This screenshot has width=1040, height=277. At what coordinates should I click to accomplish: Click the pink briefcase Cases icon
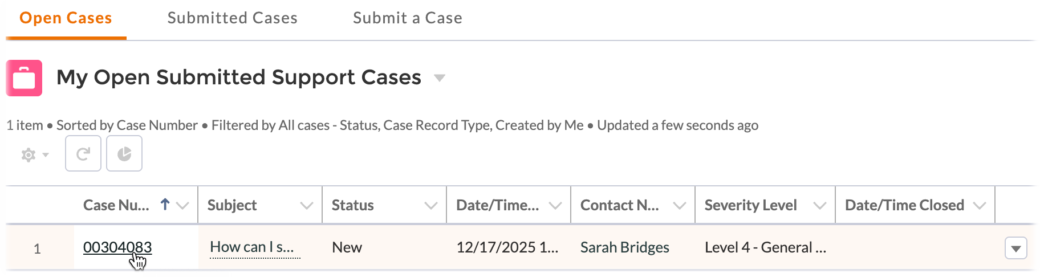click(24, 78)
